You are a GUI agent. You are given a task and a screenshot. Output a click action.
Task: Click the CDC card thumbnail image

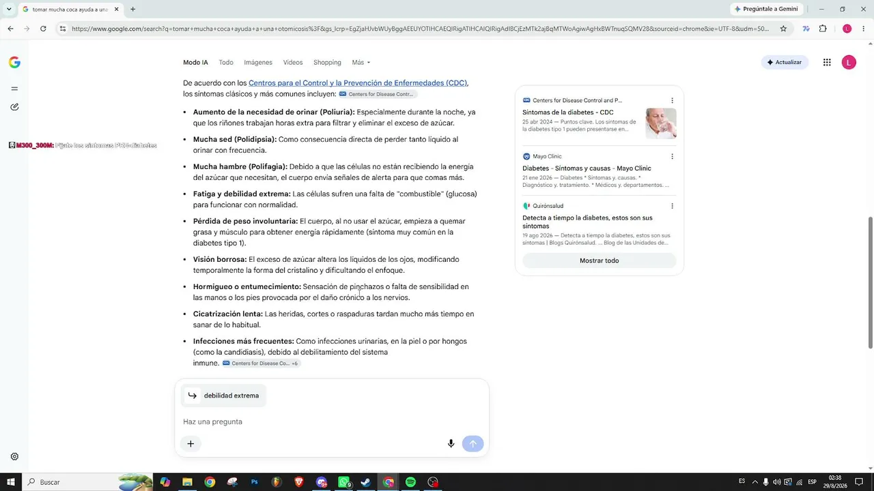(661, 123)
